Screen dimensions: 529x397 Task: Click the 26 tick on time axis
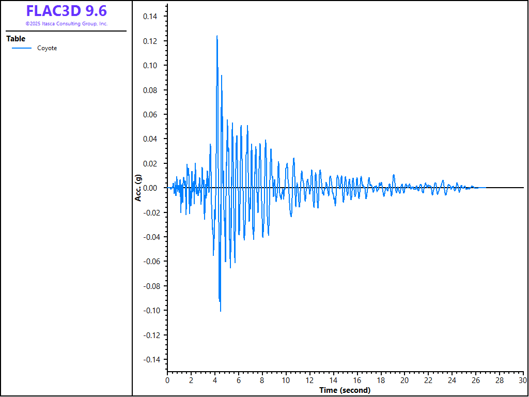pyautogui.click(x=475, y=380)
